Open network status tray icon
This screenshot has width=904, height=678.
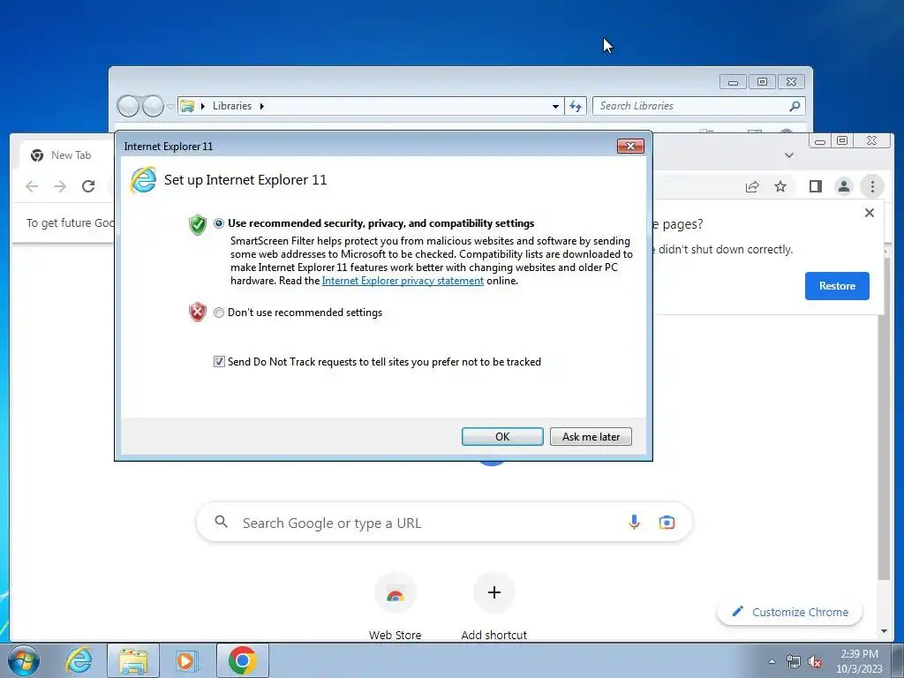click(794, 661)
